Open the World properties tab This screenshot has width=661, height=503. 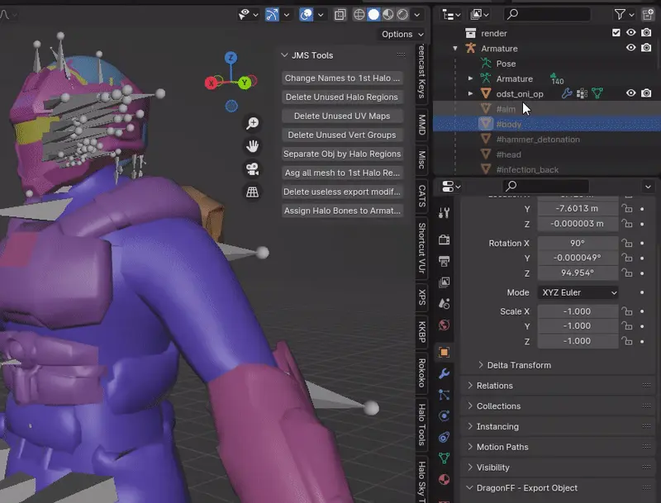[444, 325]
